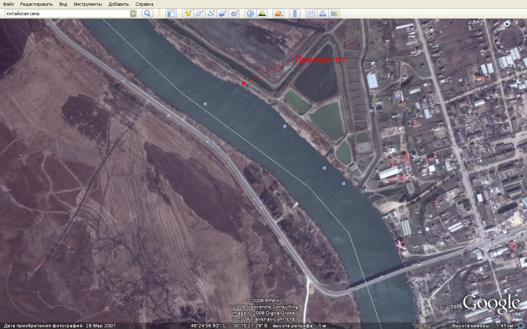Click the magnifier search button
This screenshot has width=527, height=329.
point(147,14)
